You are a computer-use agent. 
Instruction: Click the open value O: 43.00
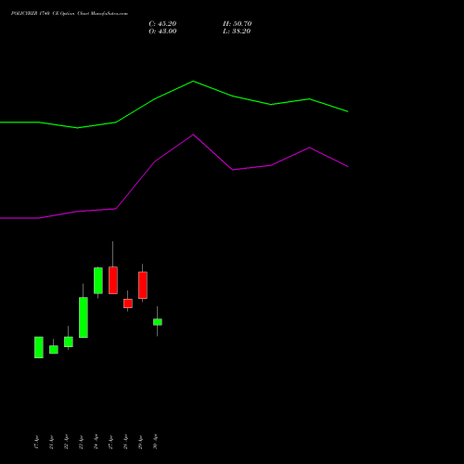[x=162, y=32]
